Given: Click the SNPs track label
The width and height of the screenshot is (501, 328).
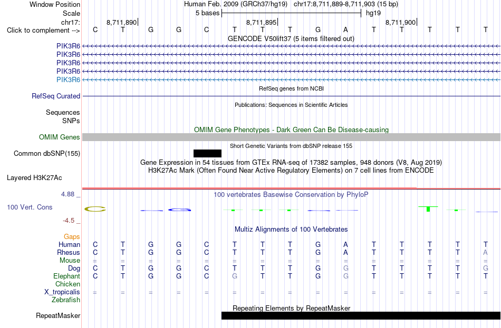Looking at the screenshot, I should (71, 121).
